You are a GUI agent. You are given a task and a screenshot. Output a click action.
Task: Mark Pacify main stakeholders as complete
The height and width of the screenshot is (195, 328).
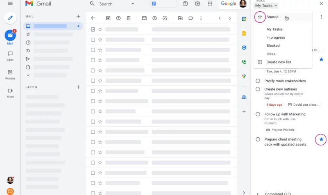258,81
